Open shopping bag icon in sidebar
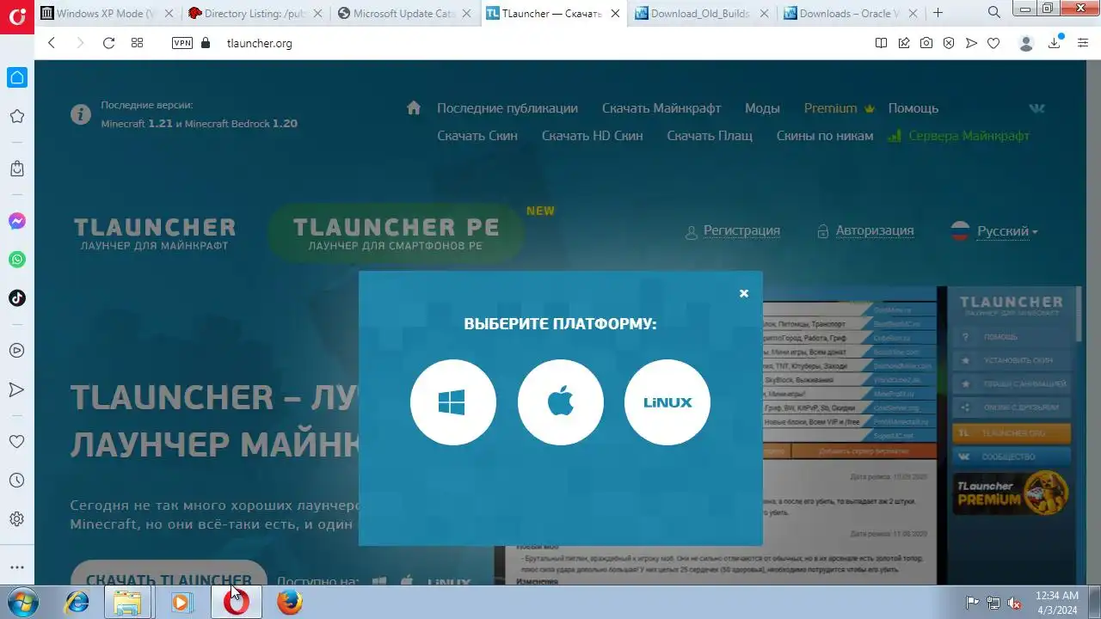The image size is (1101, 619). [x=17, y=169]
